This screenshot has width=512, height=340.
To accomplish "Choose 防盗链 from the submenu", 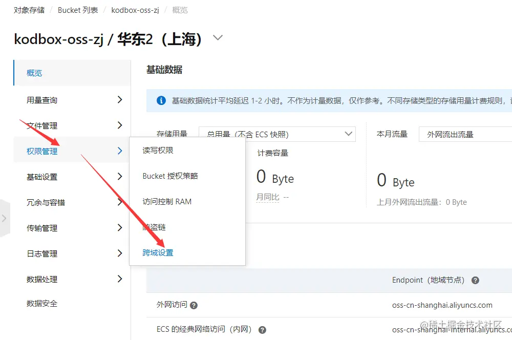I will point(154,227).
